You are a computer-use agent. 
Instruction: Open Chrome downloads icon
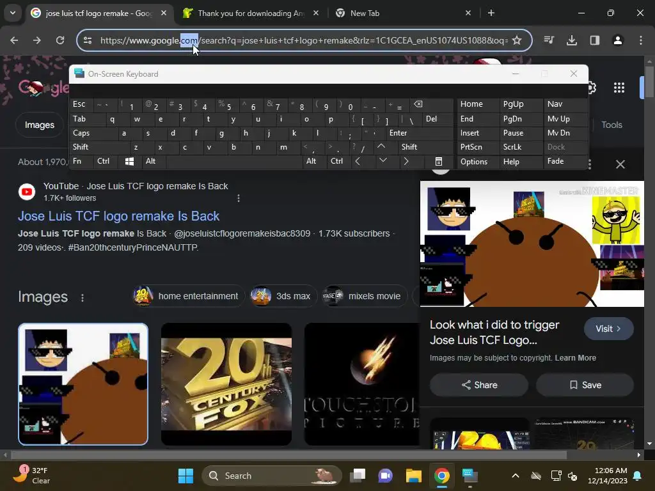click(572, 40)
